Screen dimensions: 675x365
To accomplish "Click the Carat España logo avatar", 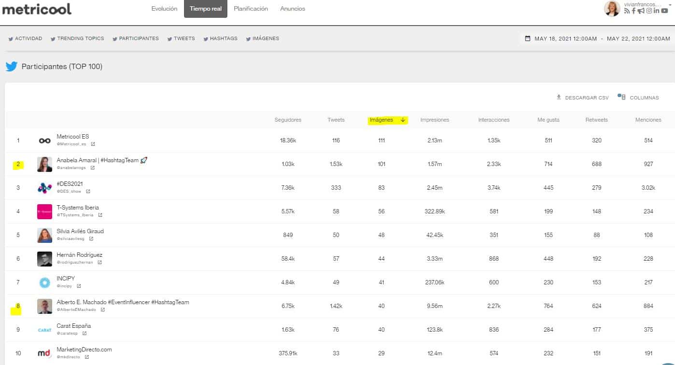I will 44,330.
